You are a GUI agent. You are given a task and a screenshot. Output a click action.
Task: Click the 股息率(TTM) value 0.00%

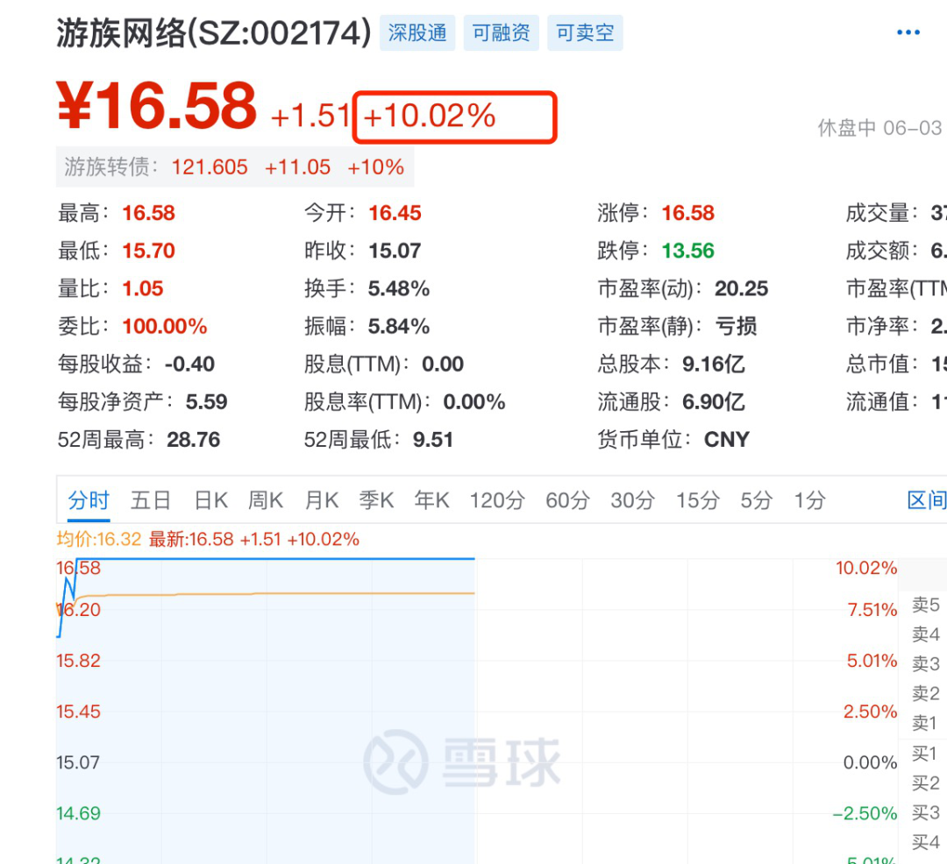[474, 402]
